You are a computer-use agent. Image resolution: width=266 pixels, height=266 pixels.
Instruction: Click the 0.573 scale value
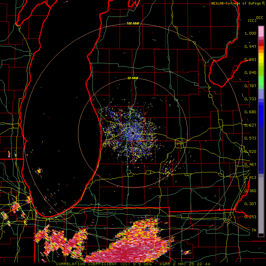[250, 138]
